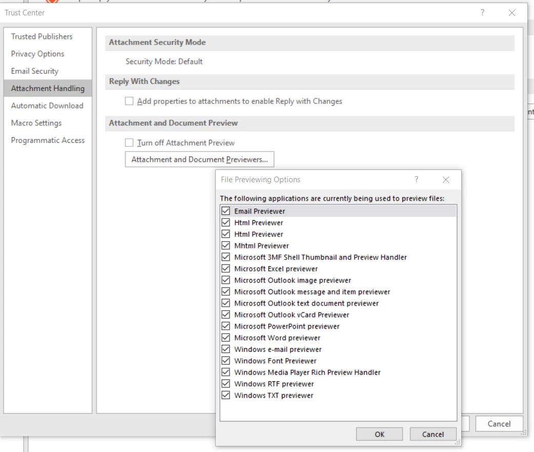This screenshot has width=534, height=452.
Task: Open Programmatic Access section
Action: [48, 140]
